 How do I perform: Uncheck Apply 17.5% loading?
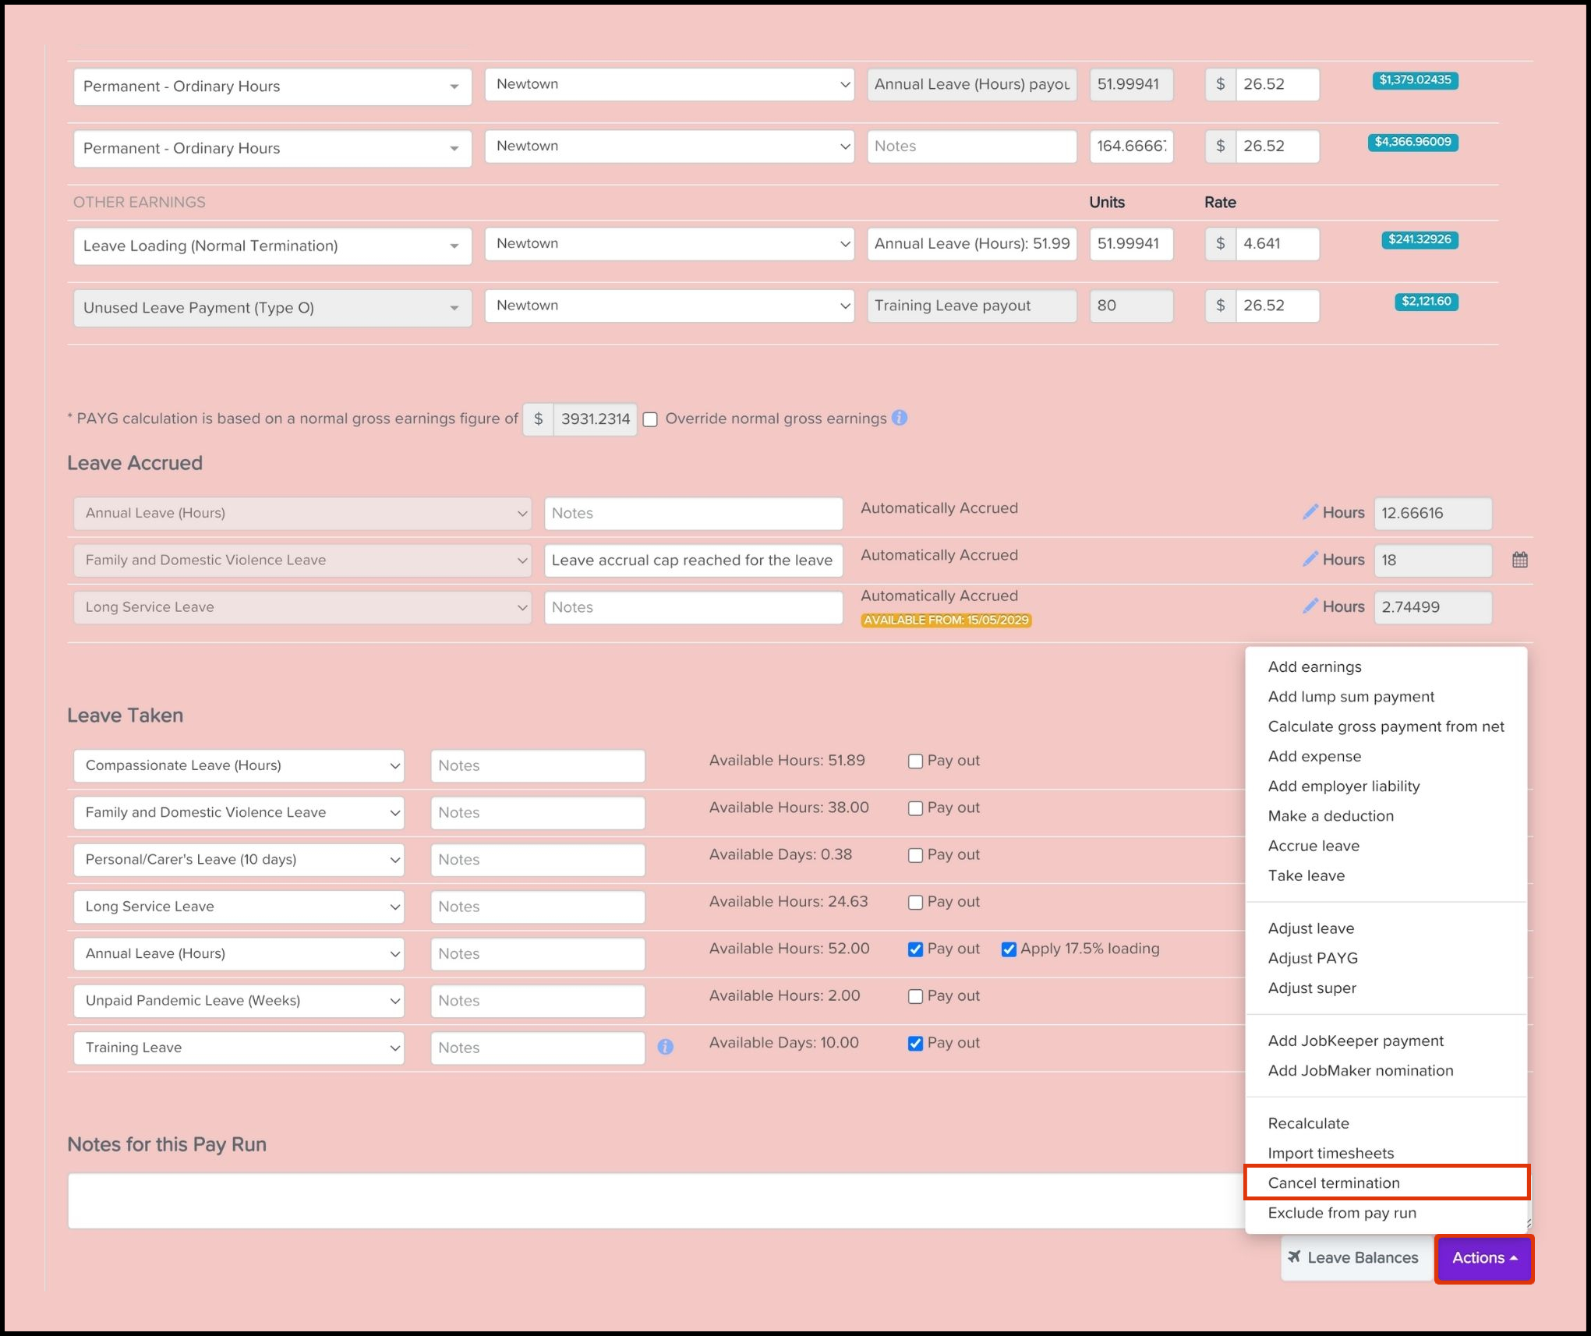[x=1009, y=949]
